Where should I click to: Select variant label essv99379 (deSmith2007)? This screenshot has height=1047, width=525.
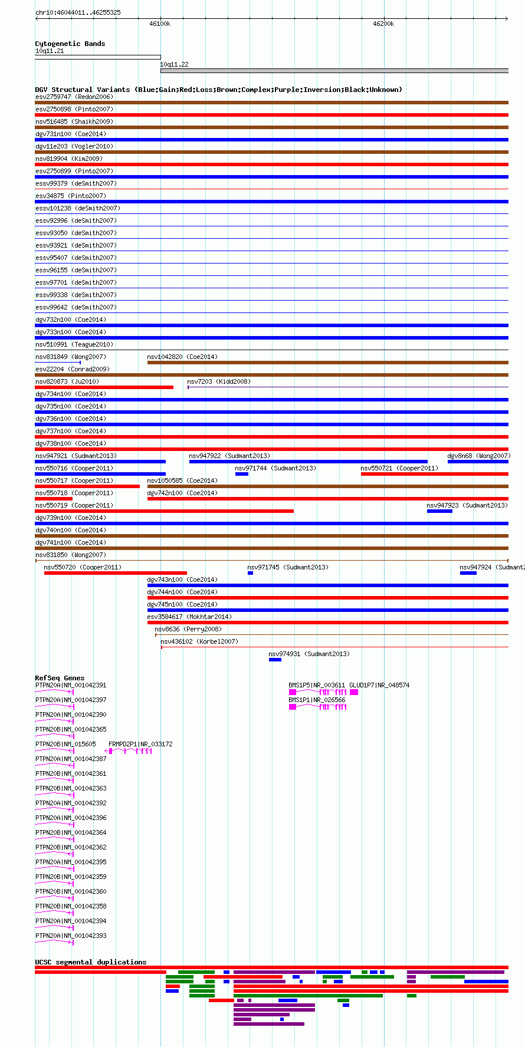point(76,183)
